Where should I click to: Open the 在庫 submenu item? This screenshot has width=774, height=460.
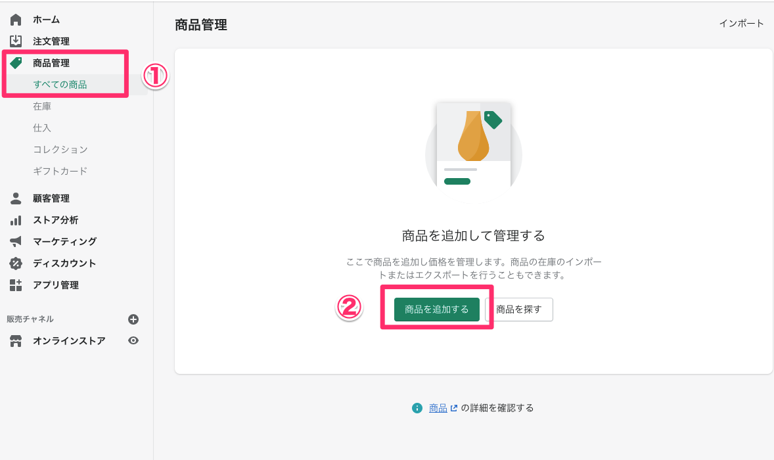(x=42, y=106)
